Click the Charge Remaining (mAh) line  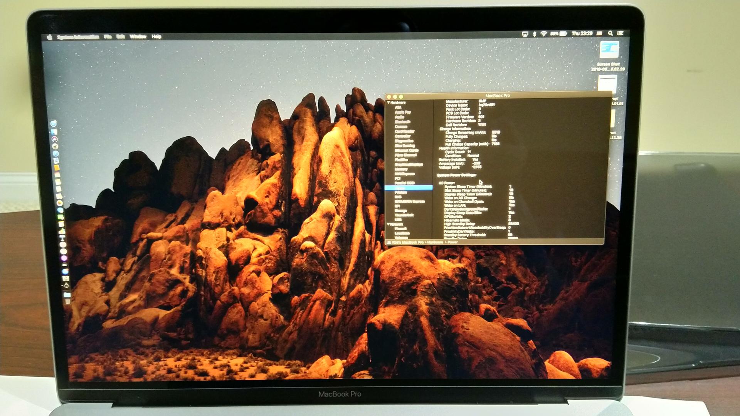(x=473, y=133)
